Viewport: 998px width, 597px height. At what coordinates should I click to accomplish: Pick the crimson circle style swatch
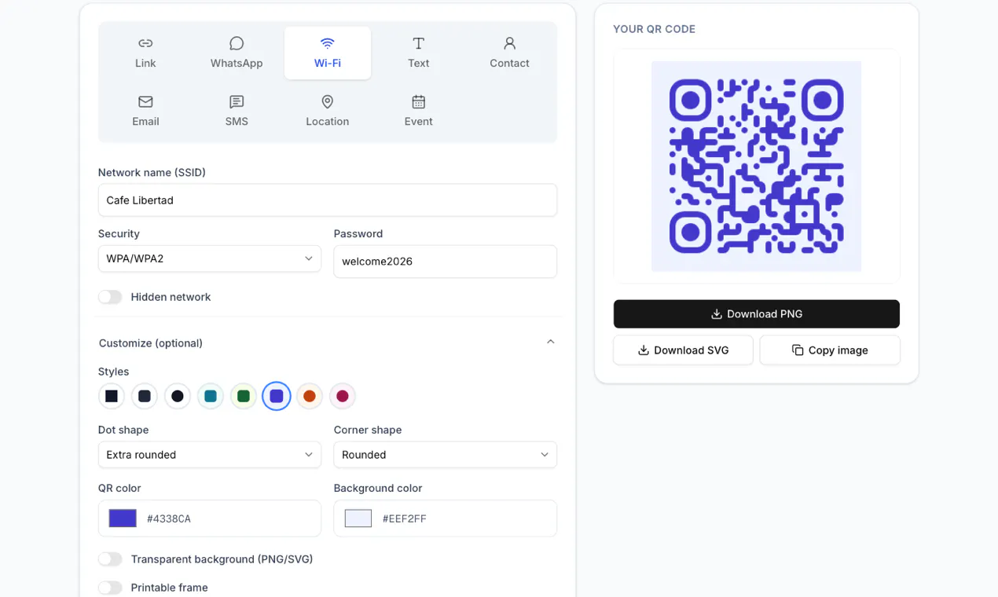click(343, 396)
